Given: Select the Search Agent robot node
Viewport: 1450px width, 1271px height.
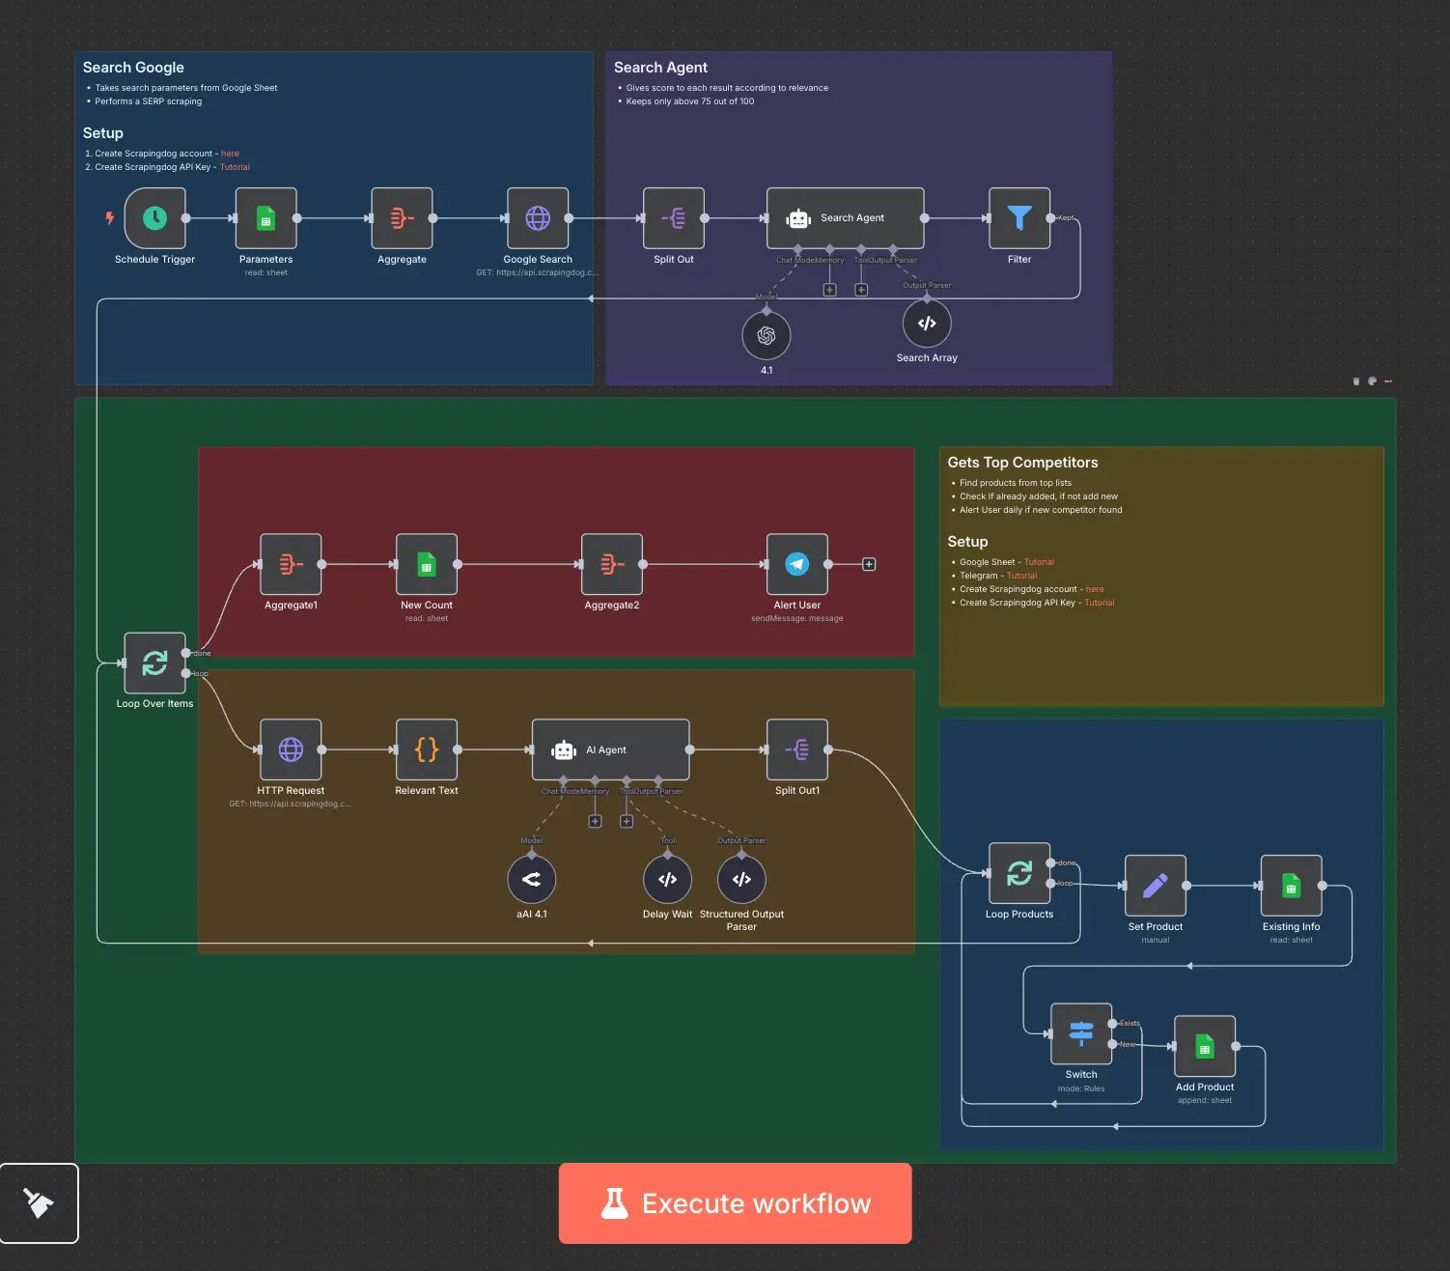Looking at the screenshot, I should click(845, 217).
